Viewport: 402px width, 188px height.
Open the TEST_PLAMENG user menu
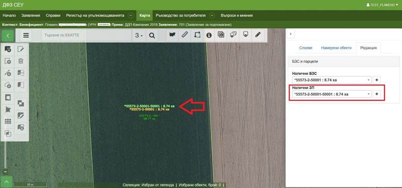382,5
